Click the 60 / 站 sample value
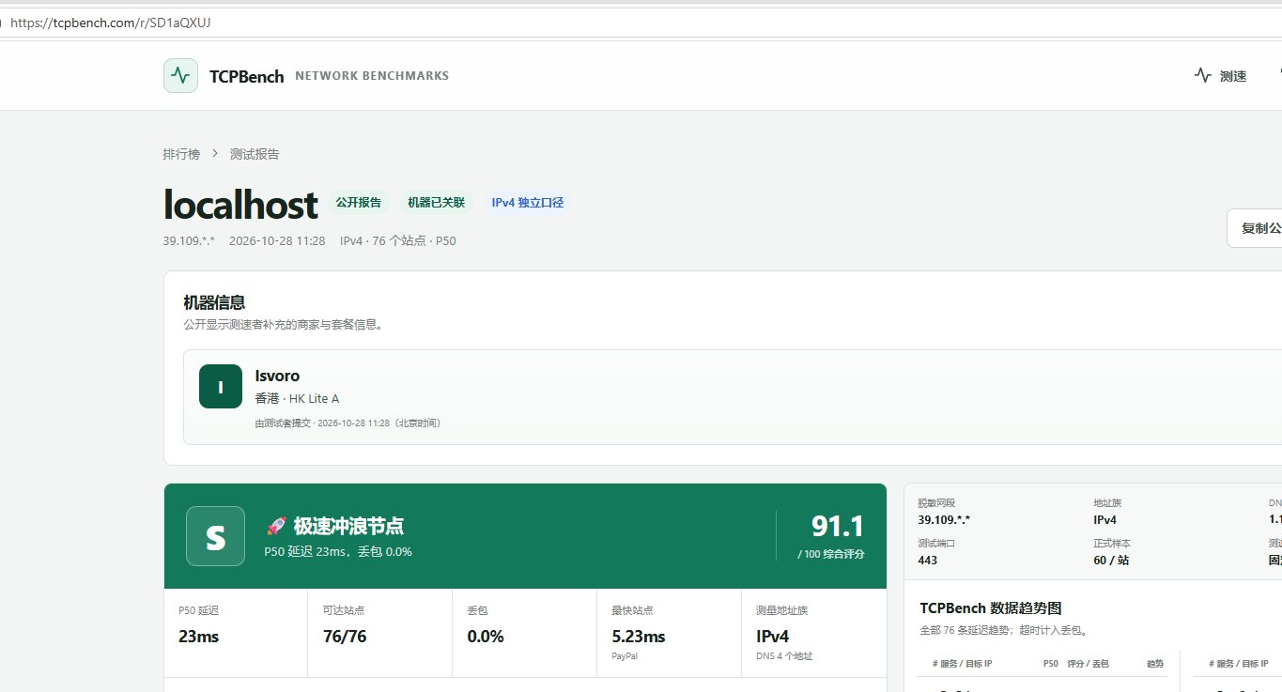 tap(1111, 561)
